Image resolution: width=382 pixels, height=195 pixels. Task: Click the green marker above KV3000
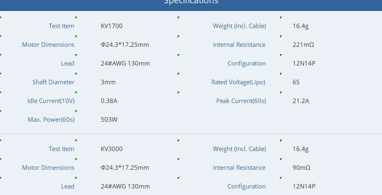click(76, 140)
